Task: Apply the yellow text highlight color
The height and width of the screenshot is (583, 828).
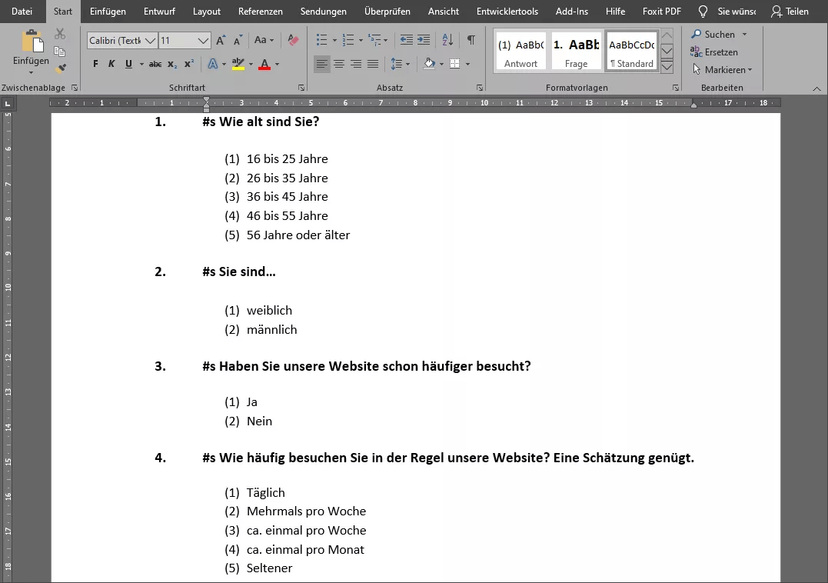Action: [238, 64]
